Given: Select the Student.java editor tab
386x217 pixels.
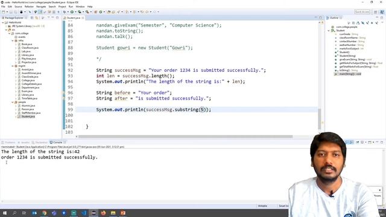Looking at the screenshot, I should tap(74, 17).
